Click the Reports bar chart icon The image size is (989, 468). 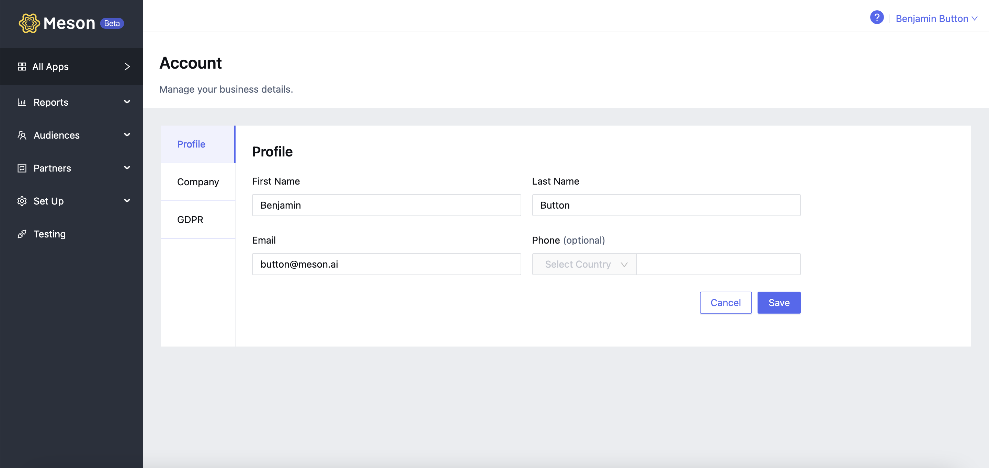(x=22, y=103)
